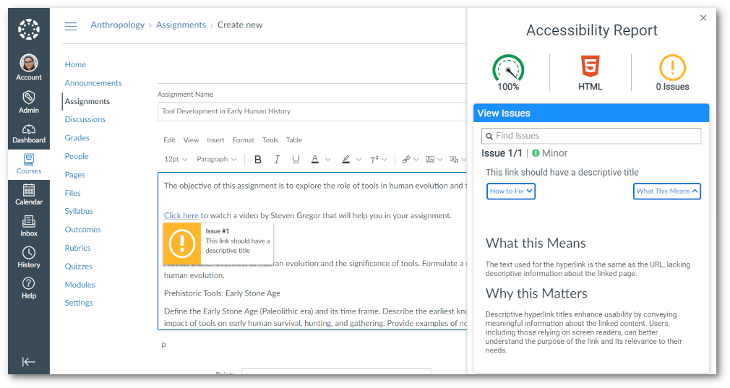
Task: Insert media with the media icon
Action: point(454,160)
